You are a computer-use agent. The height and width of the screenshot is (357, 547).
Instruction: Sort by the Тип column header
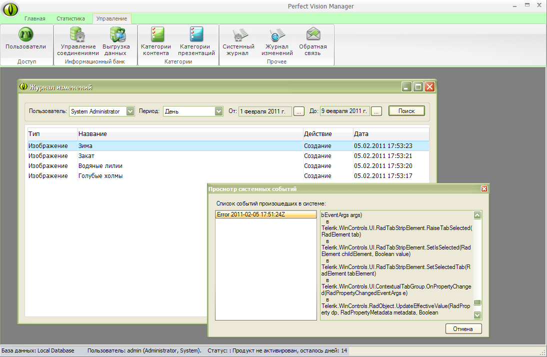(x=52, y=133)
